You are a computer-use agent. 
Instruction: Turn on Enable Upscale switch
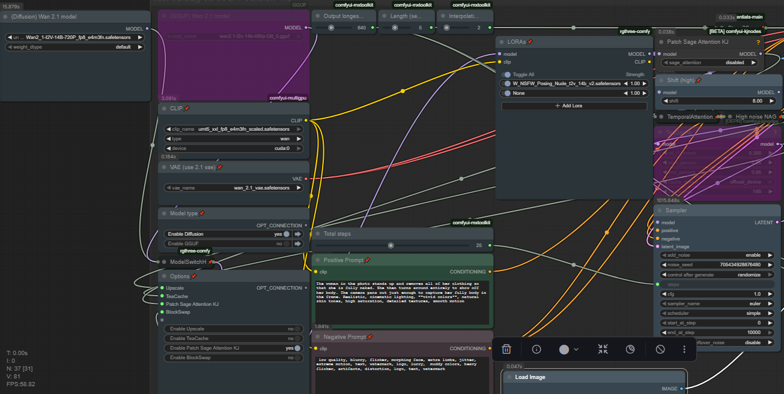tap(298, 329)
